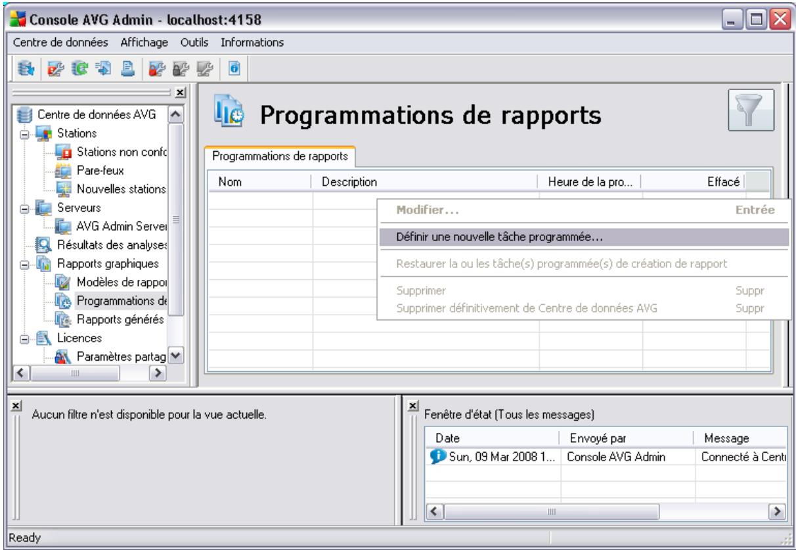Choose Définir une nouvelle tâche programmée
The image size is (796, 550).
(x=583, y=237)
